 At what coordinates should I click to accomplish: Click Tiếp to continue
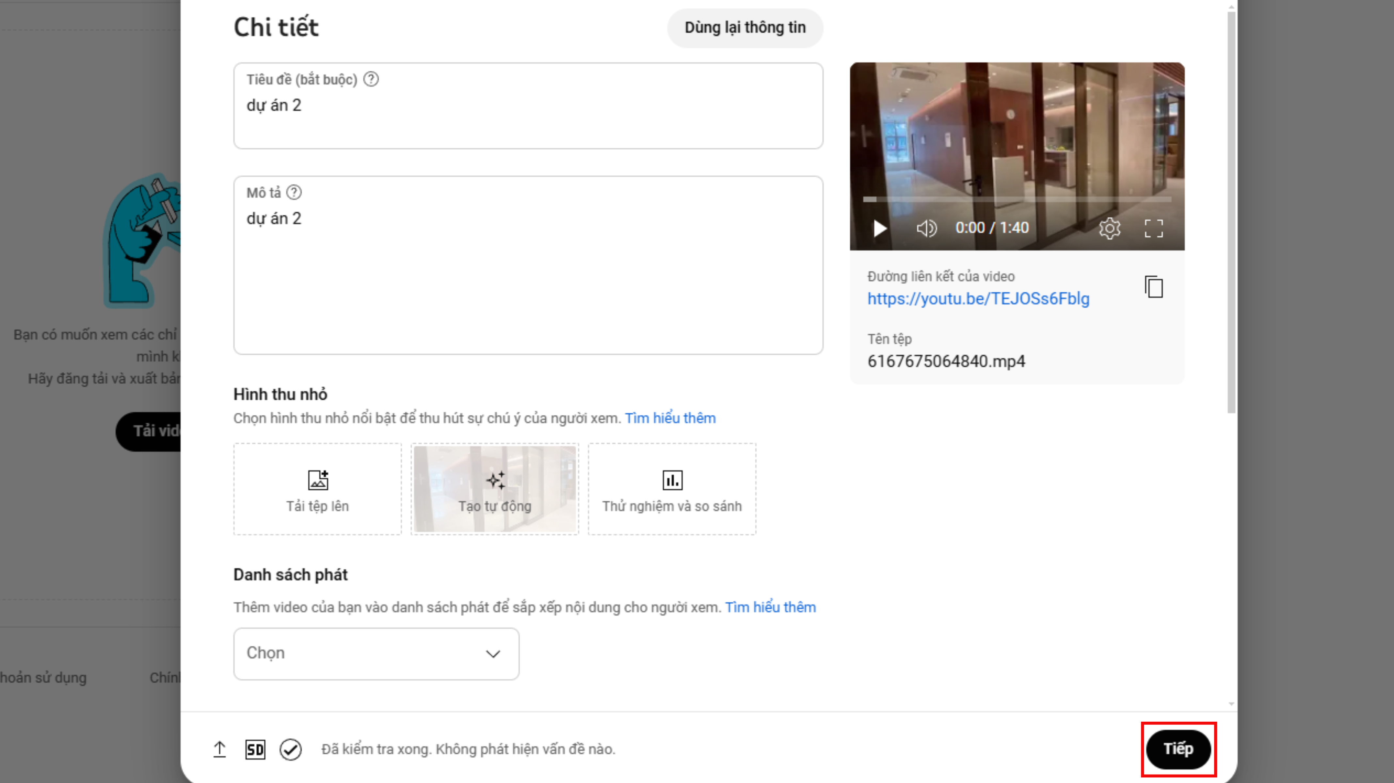[x=1178, y=749]
